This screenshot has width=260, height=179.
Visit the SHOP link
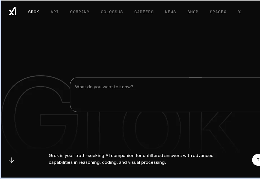(193, 12)
